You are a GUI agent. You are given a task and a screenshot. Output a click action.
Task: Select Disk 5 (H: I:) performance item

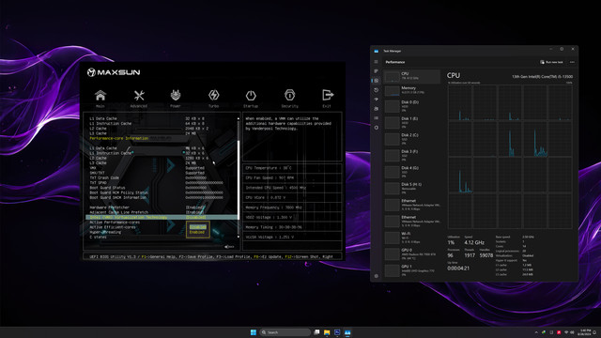(x=411, y=188)
